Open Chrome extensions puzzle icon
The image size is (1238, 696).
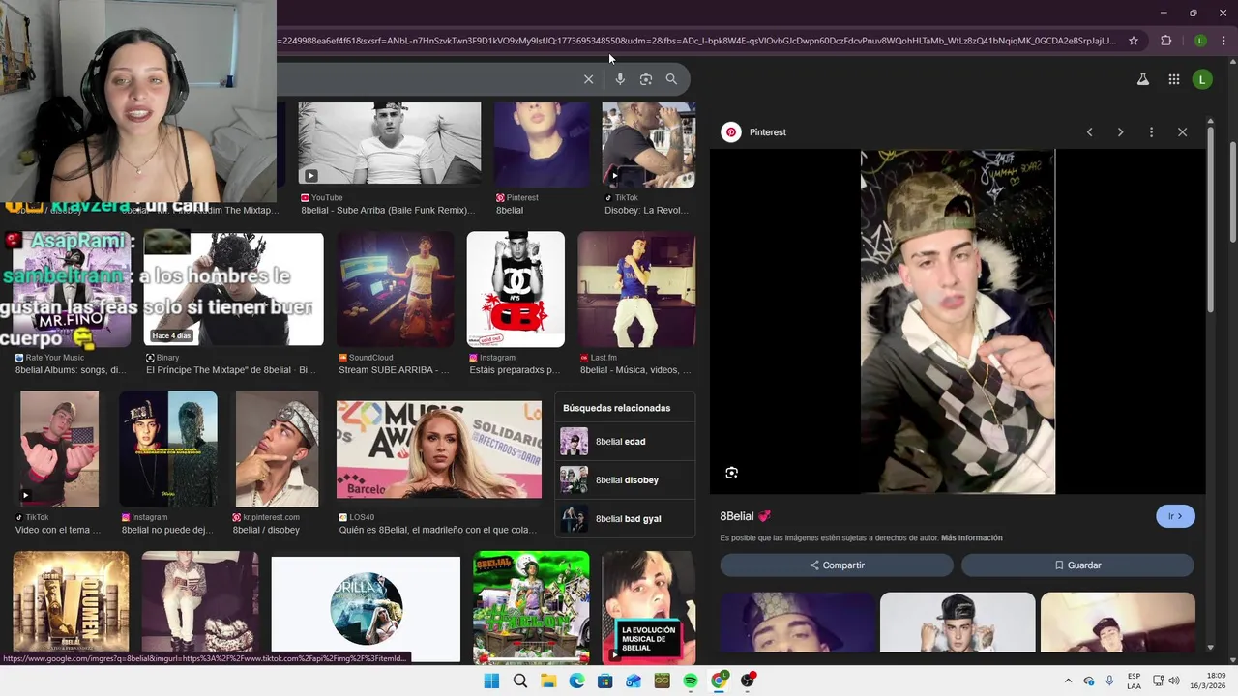coord(1165,41)
